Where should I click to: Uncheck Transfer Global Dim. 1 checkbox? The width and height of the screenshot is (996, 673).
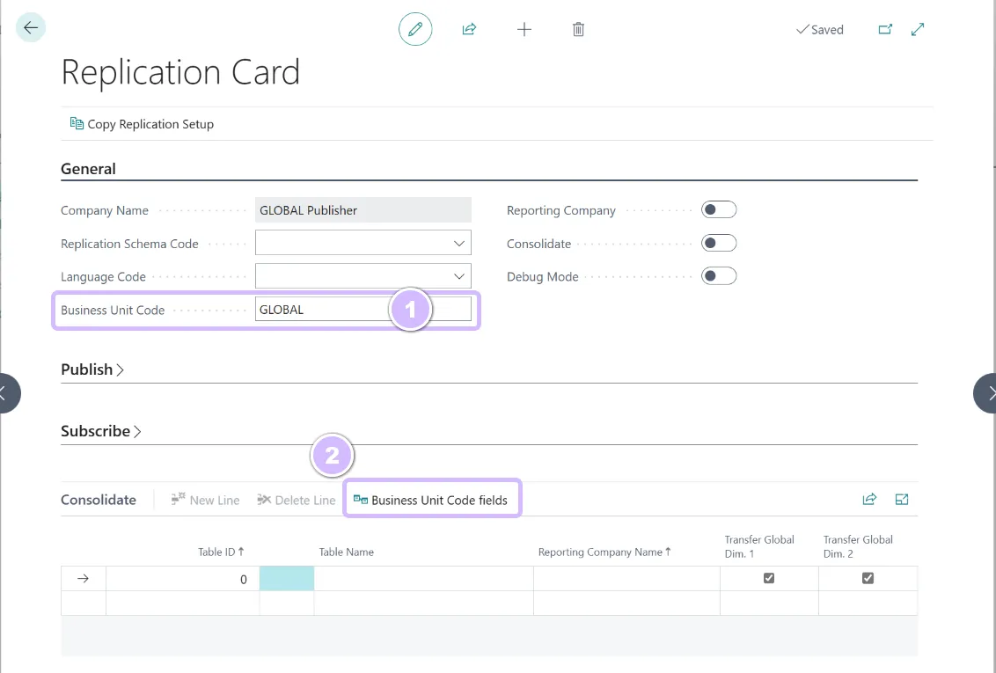point(769,578)
